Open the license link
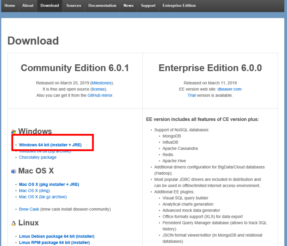The height and width of the screenshot is (246, 287). point(98,89)
